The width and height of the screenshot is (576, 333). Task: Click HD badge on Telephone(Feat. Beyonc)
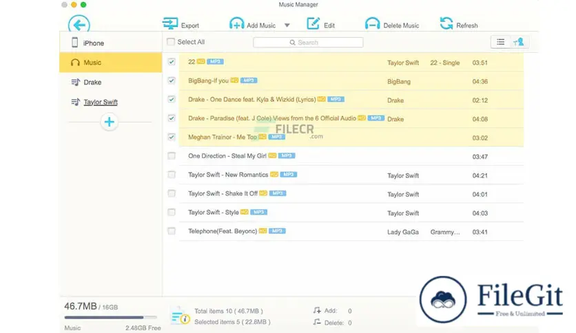tap(263, 231)
